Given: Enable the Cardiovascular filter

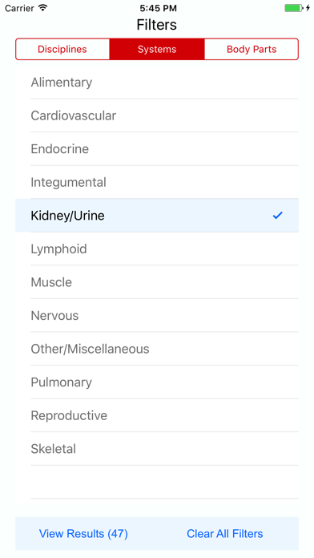Looking at the screenshot, I should tap(157, 115).
